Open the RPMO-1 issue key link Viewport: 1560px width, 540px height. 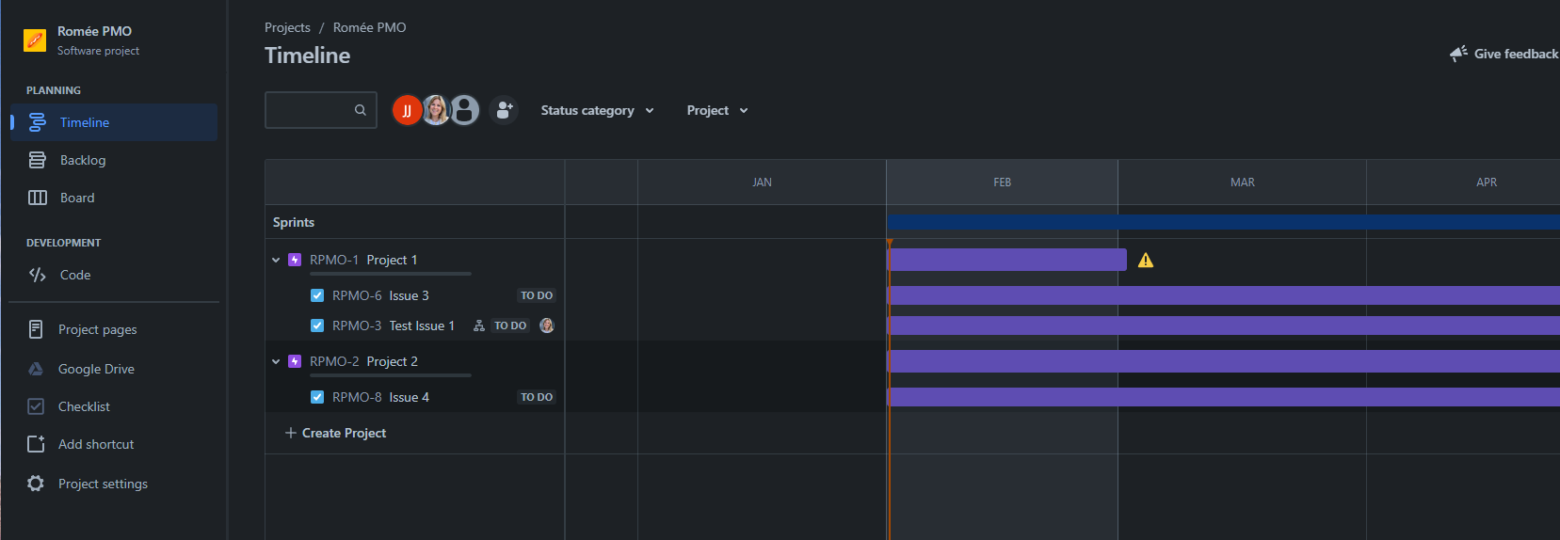pyautogui.click(x=334, y=260)
